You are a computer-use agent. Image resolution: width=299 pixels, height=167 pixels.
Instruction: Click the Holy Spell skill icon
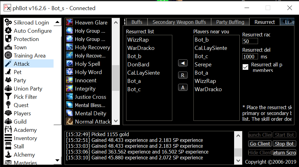point(70,64)
